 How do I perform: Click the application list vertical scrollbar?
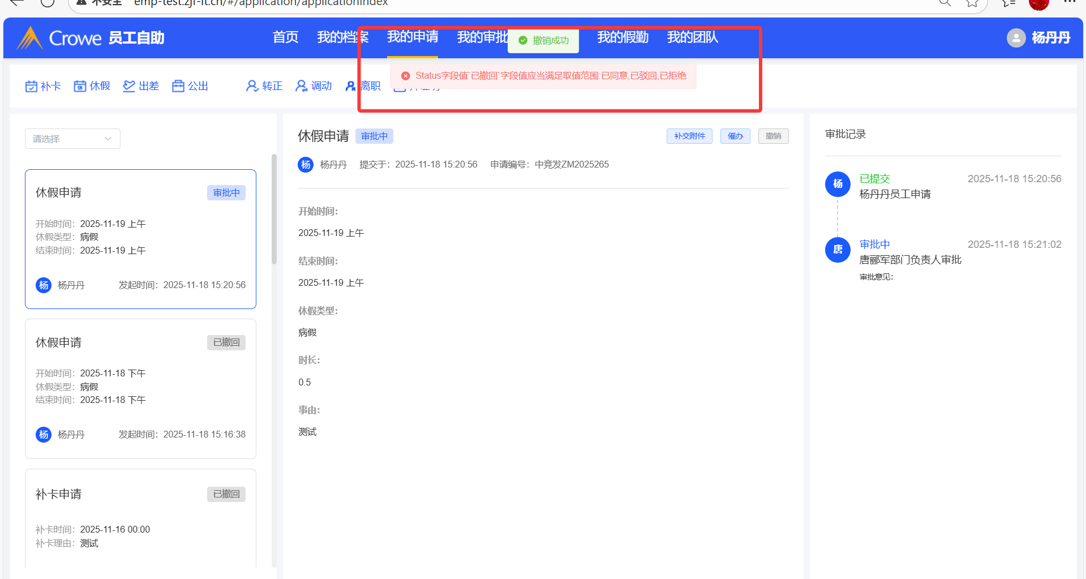(x=274, y=209)
